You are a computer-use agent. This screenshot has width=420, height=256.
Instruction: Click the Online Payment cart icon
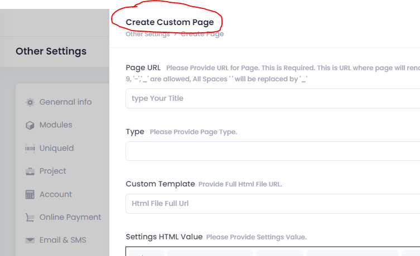[x=30, y=218]
